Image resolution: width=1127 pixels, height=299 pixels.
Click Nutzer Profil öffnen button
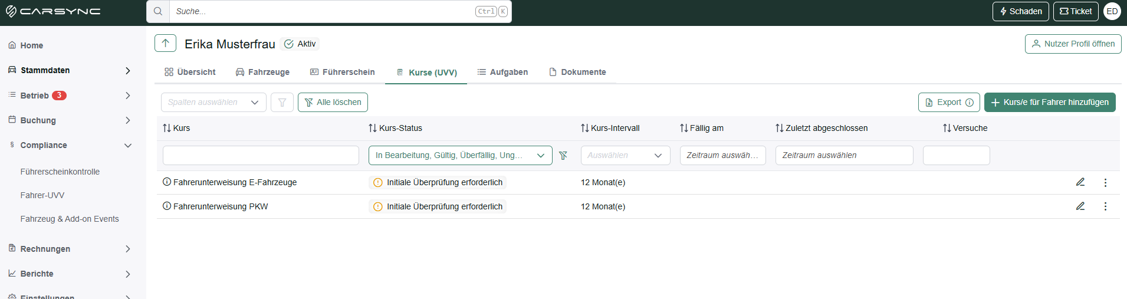pos(1073,44)
